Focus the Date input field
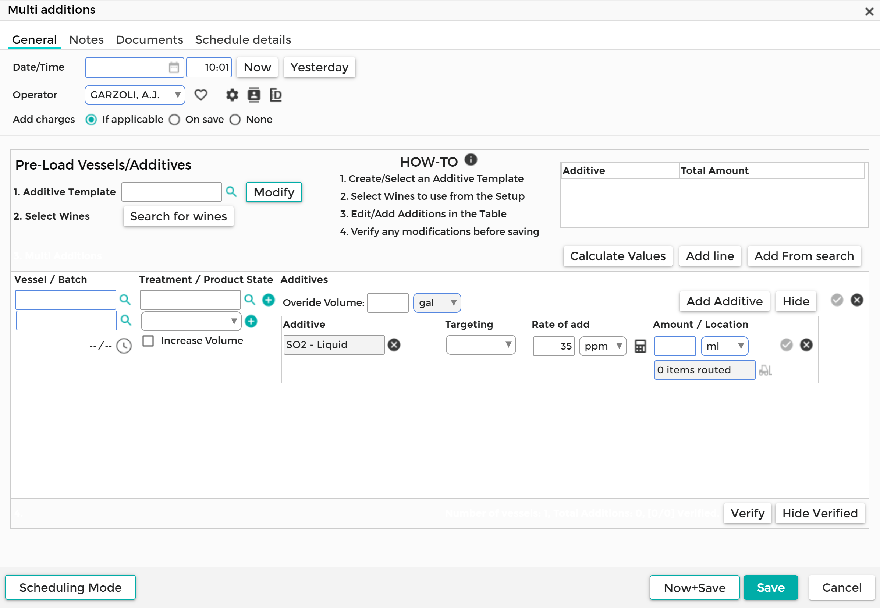Viewport: 880px width, 609px height. [x=135, y=68]
